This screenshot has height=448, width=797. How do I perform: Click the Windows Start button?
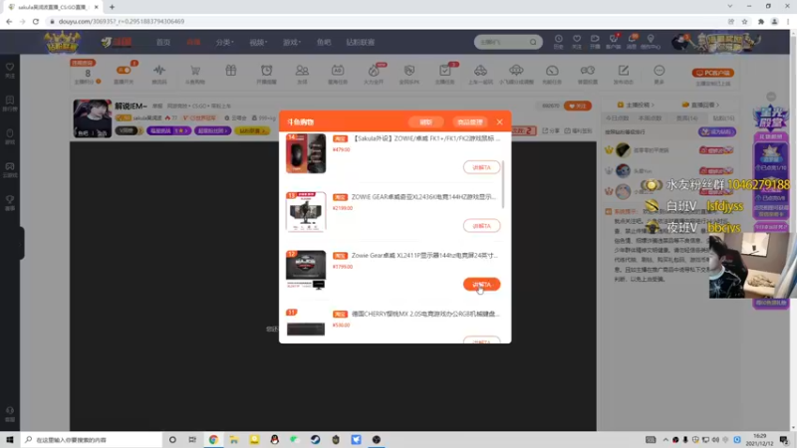point(10,440)
